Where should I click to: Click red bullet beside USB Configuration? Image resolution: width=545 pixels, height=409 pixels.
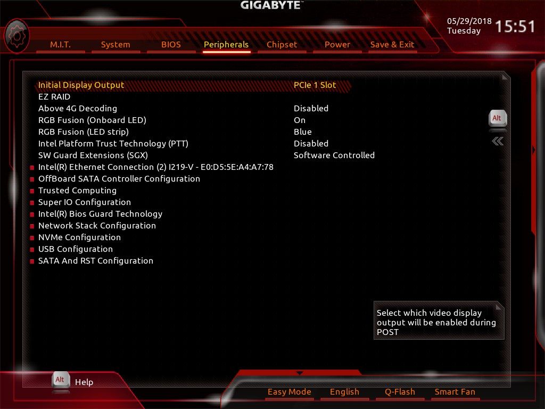click(x=32, y=250)
